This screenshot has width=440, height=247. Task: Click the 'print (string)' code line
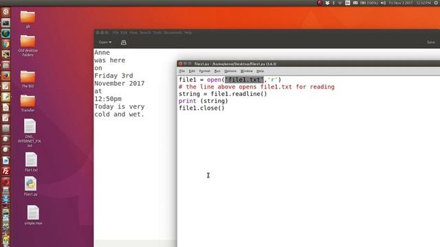[203, 101]
